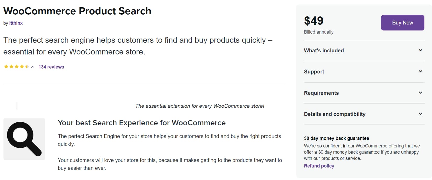This screenshot has height=180, width=432.
Task: Click the Billed annually text
Action: pos(319,32)
